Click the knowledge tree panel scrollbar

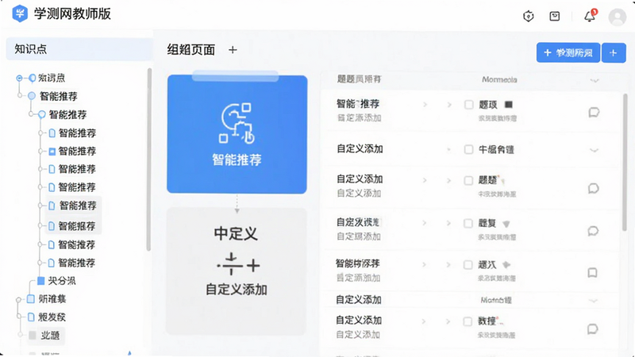pos(149,160)
